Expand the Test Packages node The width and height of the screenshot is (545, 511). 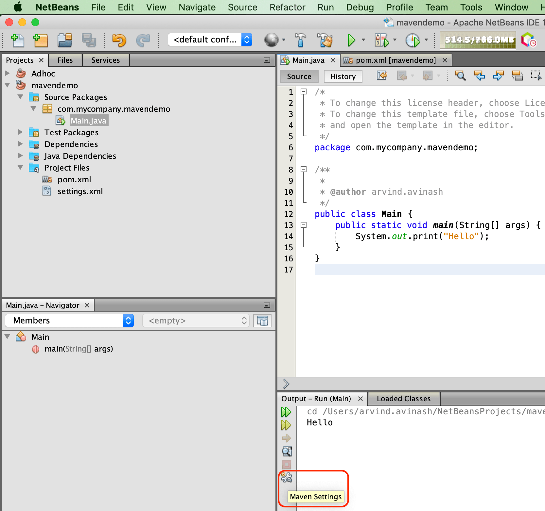(x=20, y=132)
